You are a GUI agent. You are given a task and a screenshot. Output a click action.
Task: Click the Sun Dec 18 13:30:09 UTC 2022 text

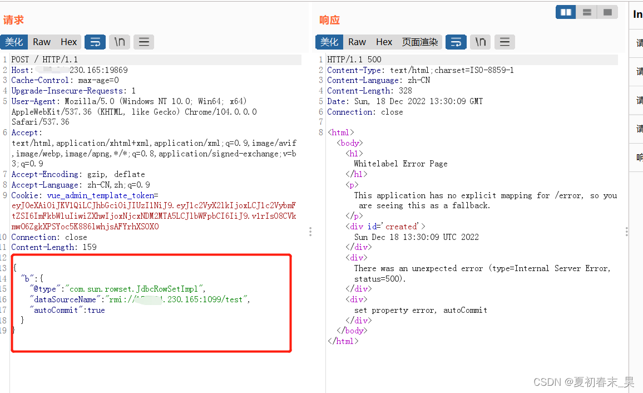point(416,237)
